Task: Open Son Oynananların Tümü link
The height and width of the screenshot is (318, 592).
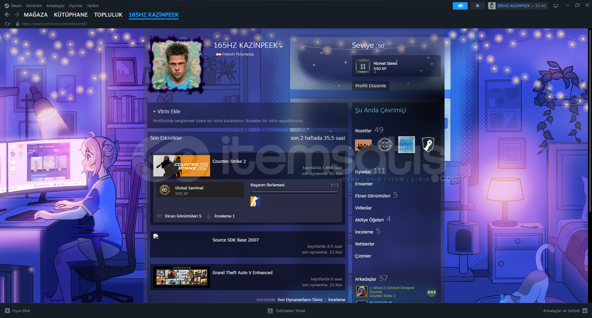Action: (300, 299)
